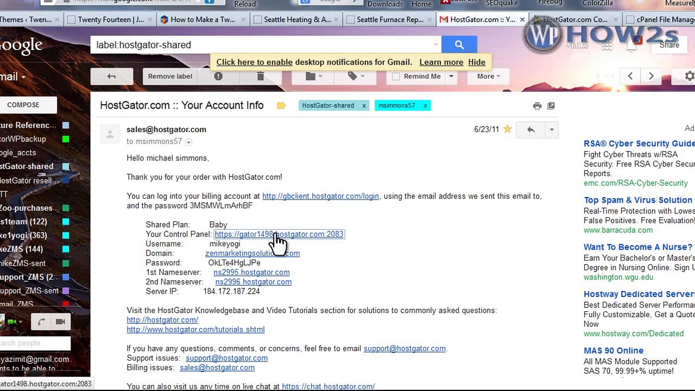Click the yellow importance marker

[281, 106]
